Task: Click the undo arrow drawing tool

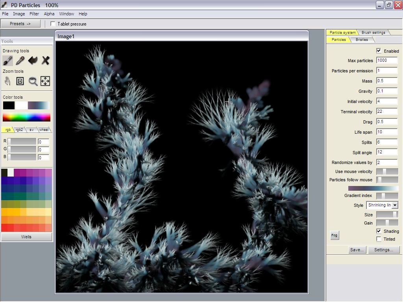Action: coord(33,61)
